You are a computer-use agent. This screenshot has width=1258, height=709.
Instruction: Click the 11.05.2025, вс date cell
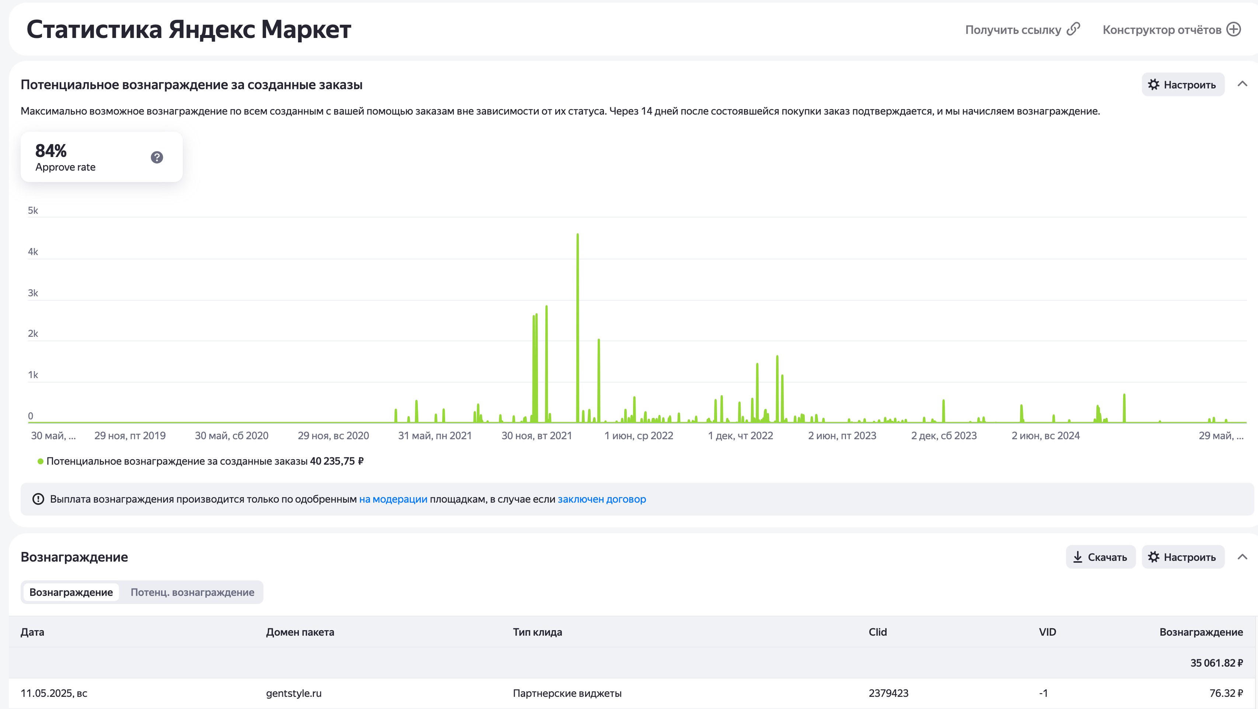pos(54,693)
